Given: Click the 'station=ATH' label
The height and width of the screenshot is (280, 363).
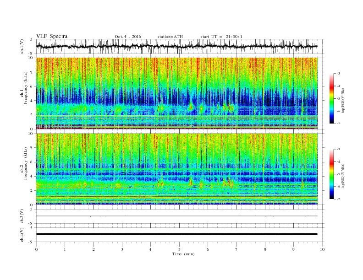Looking at the screenshot, I should pyautogui.click(x=170, y=37).
